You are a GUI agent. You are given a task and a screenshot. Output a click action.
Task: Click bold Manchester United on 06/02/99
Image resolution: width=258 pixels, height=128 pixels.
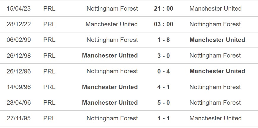[x=217, y=40]
